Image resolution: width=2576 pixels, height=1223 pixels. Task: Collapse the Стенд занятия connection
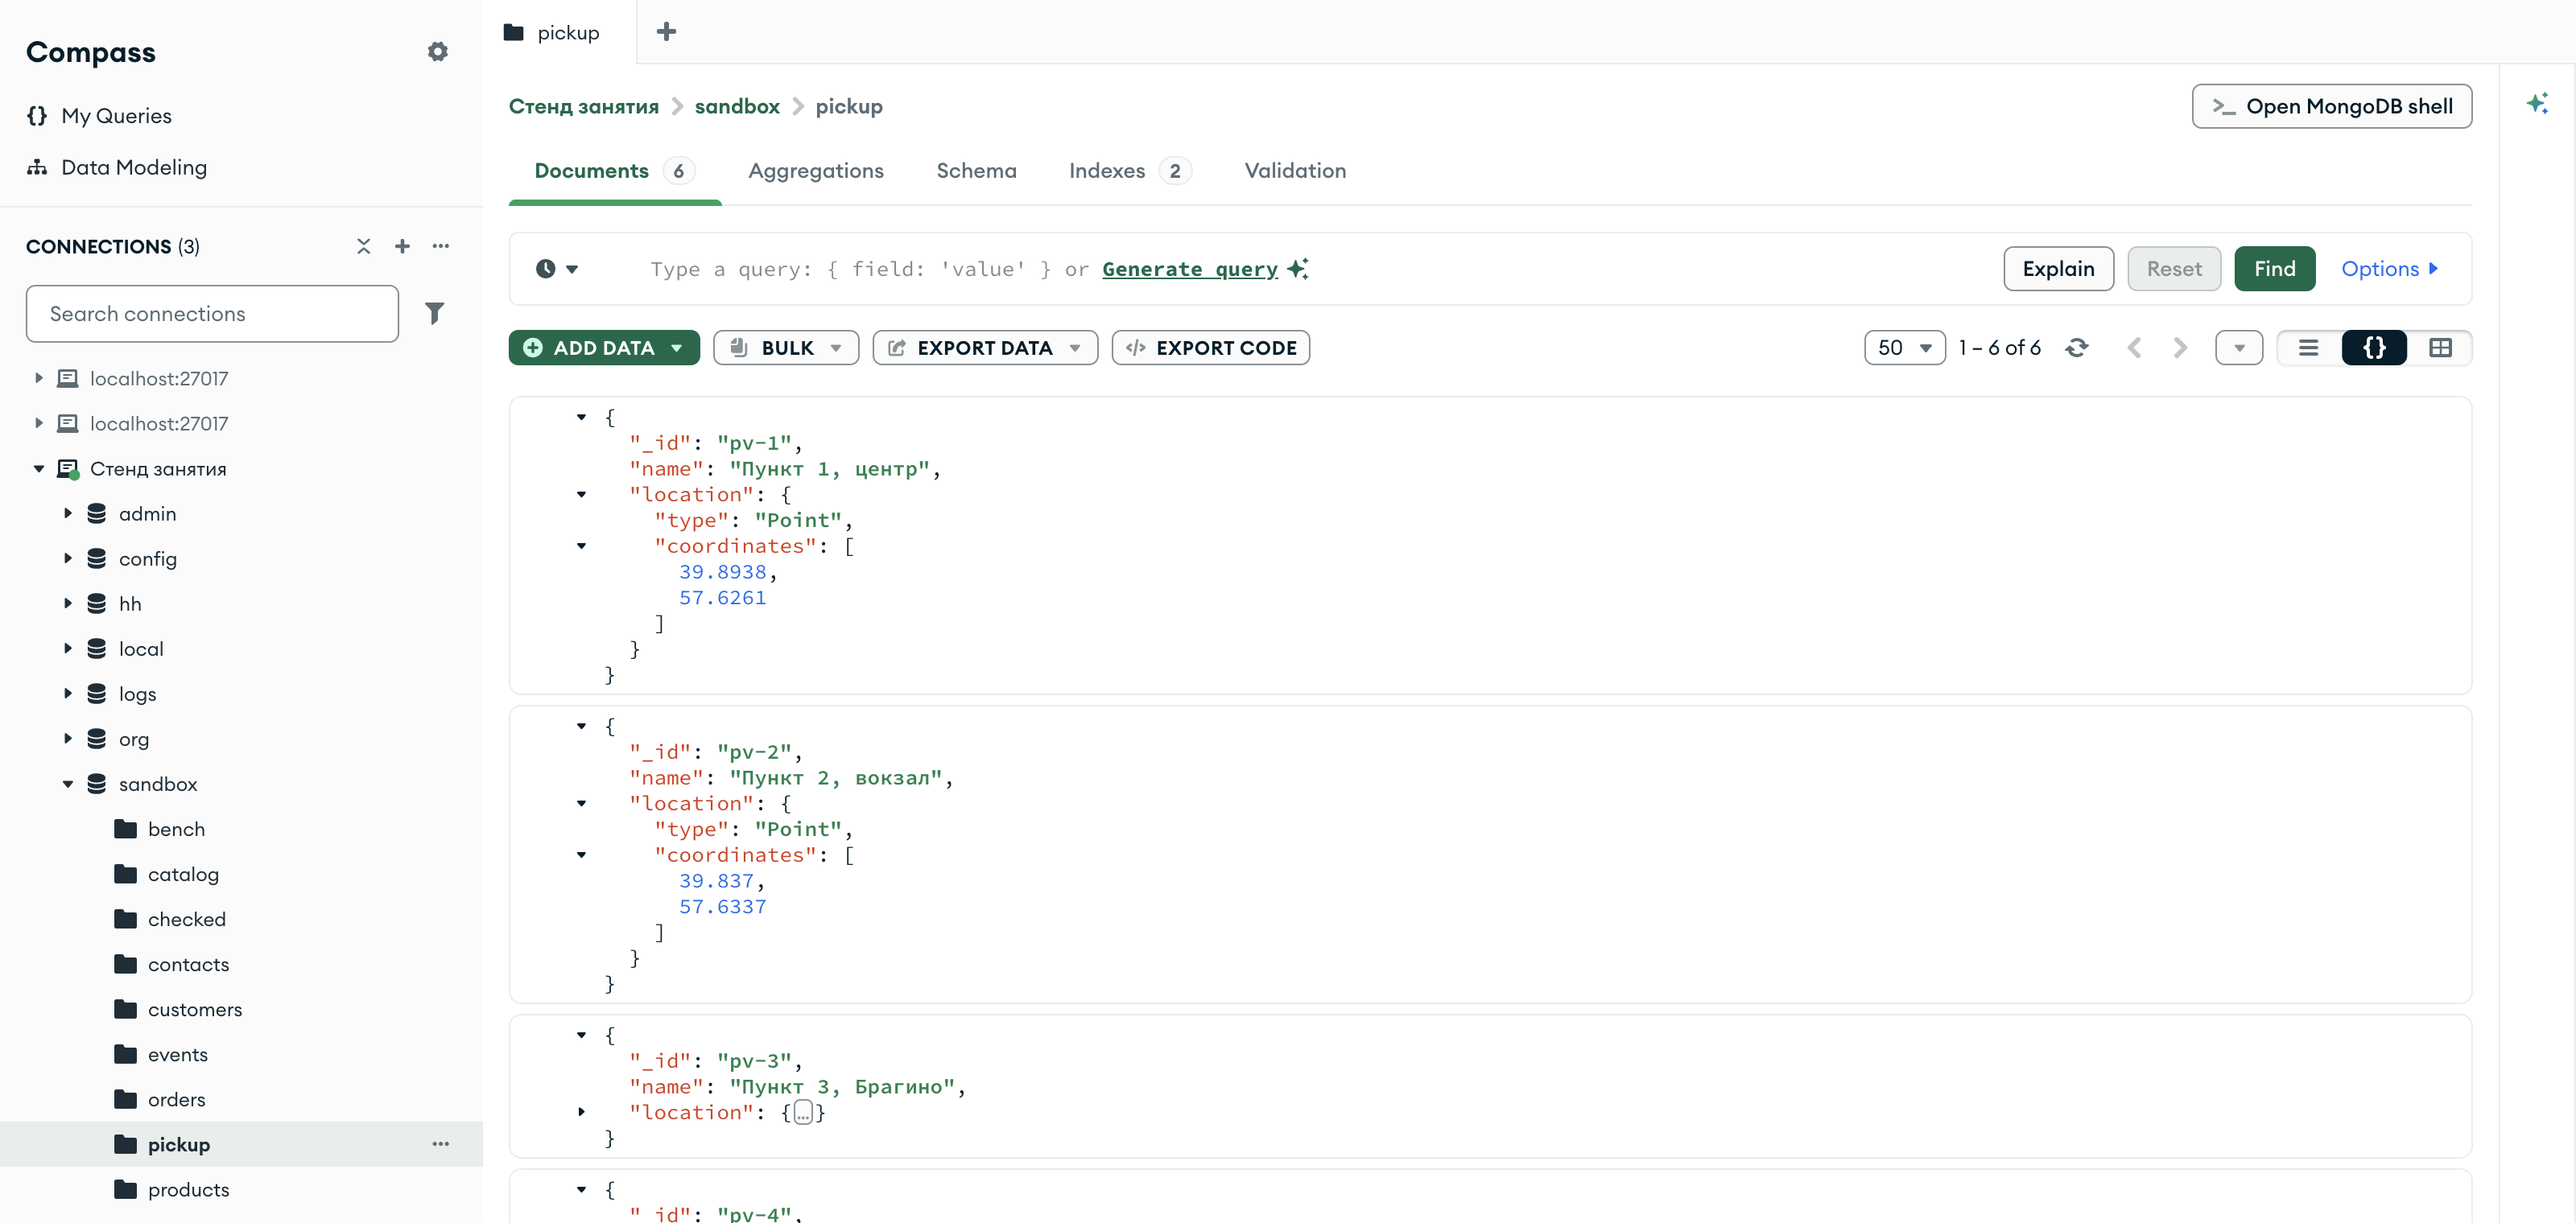39,468
